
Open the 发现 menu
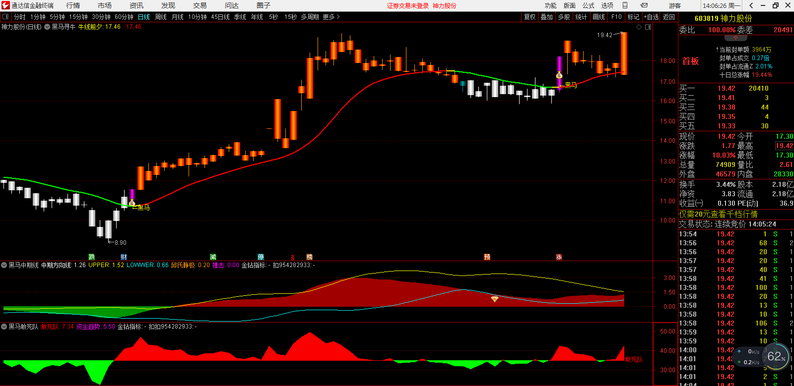click(x=168, y=5)
